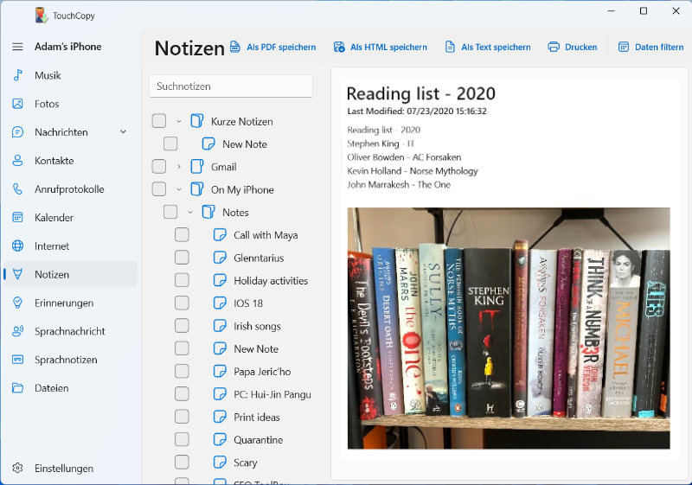This screenshot has width=692, height=485.
Task: Click the Sprachnotizen recorder icon
Action: click(x=17, y=360)
